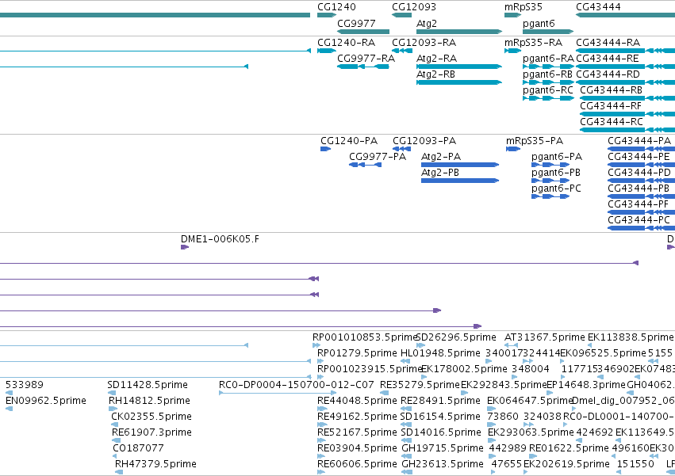
Task: Select the mRpS35 gene label
Action: click(523, 7)
